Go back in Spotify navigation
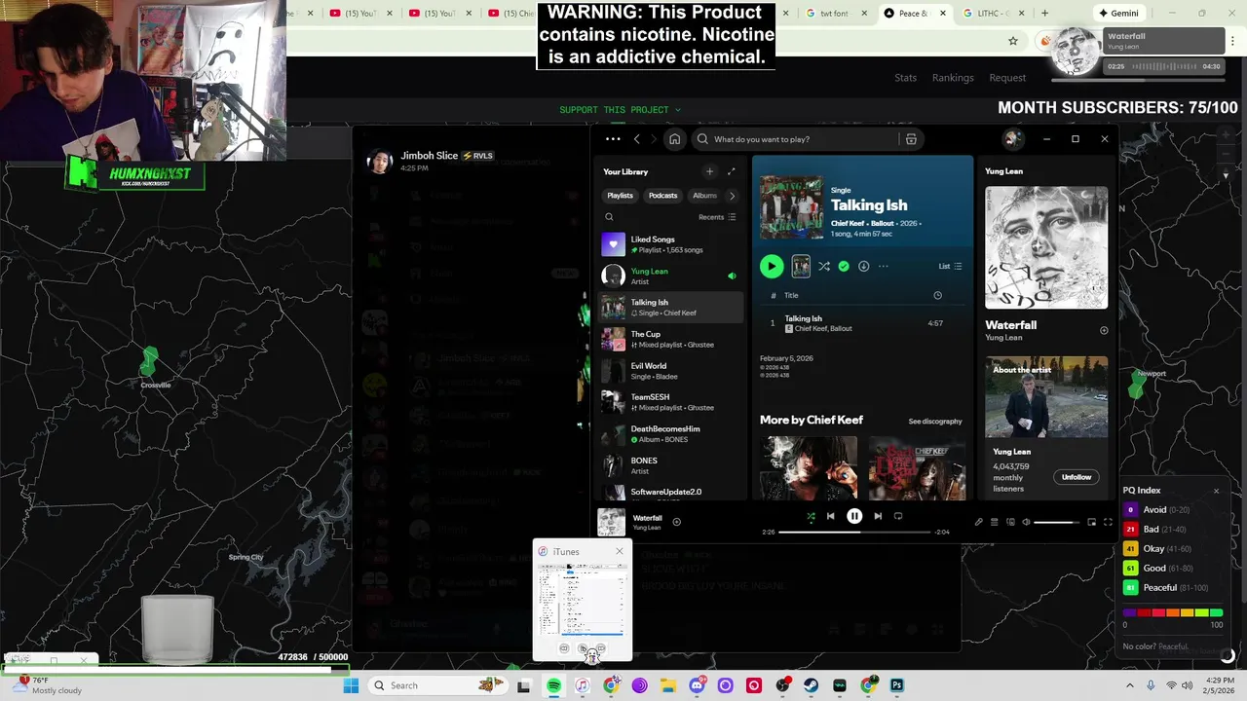 tap(637, 139)
